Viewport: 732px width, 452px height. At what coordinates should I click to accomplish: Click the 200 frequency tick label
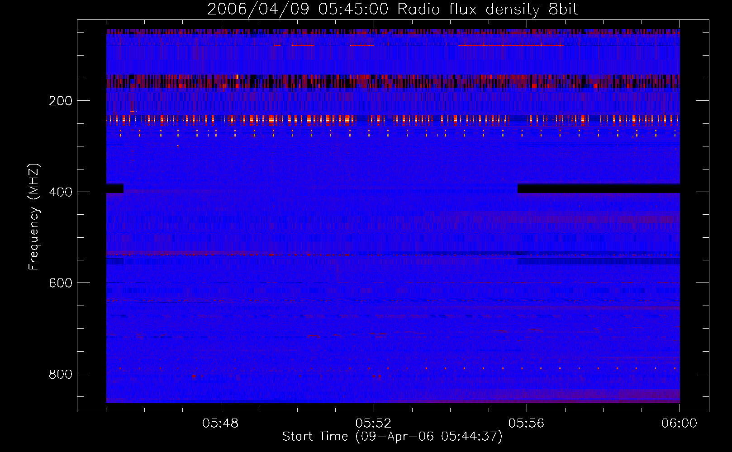(x=61, y=101)
